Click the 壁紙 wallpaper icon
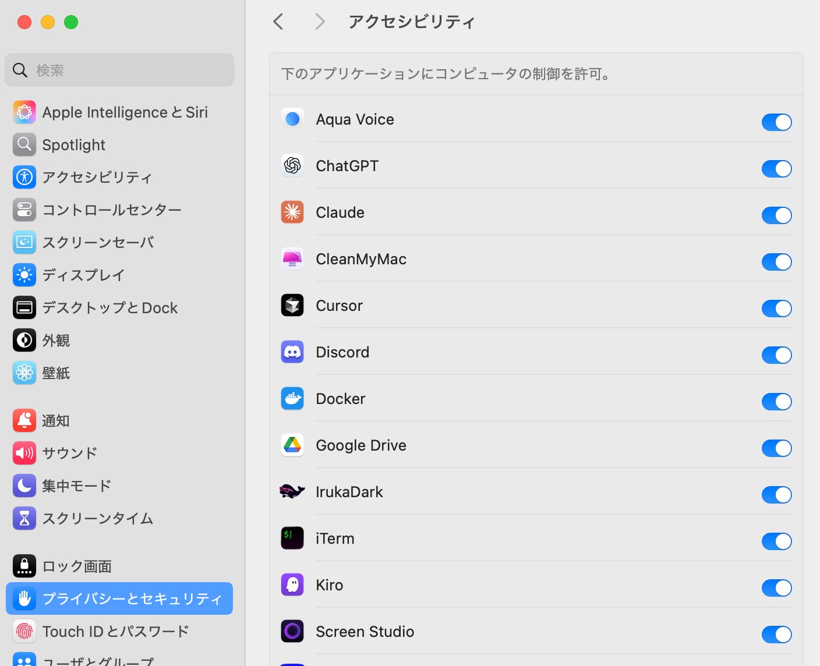This screenshot has width=820, height=666. click(x=24, y=373)
